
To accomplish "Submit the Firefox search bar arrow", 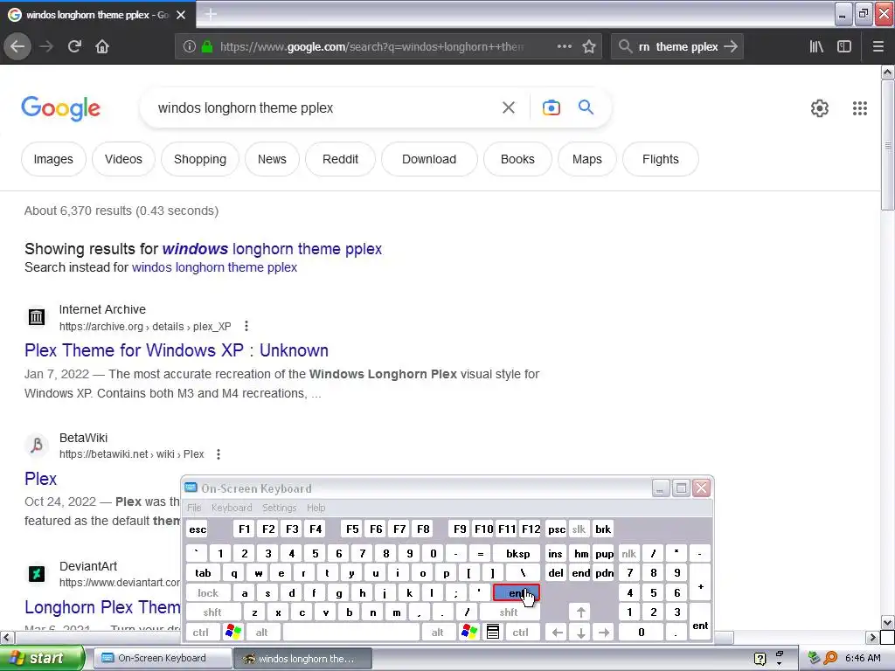I will pos(731,46).
